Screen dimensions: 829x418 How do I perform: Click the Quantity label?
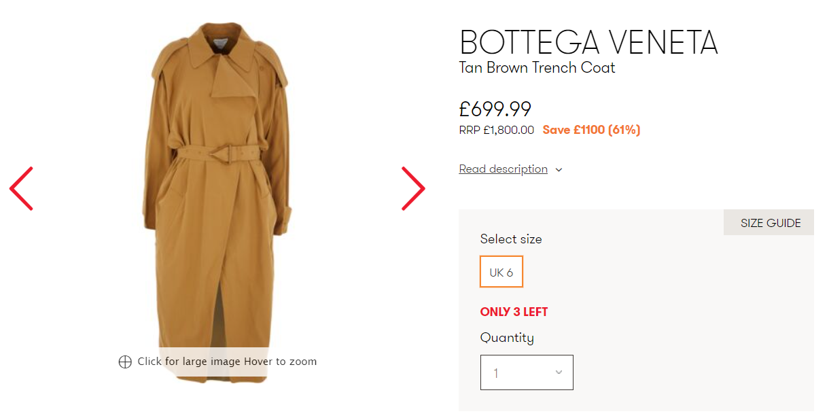click(507, 338)
